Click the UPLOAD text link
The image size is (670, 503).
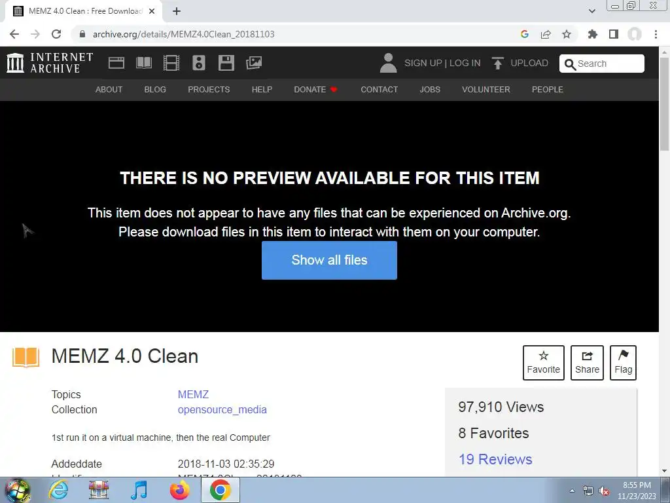(529, 63)
